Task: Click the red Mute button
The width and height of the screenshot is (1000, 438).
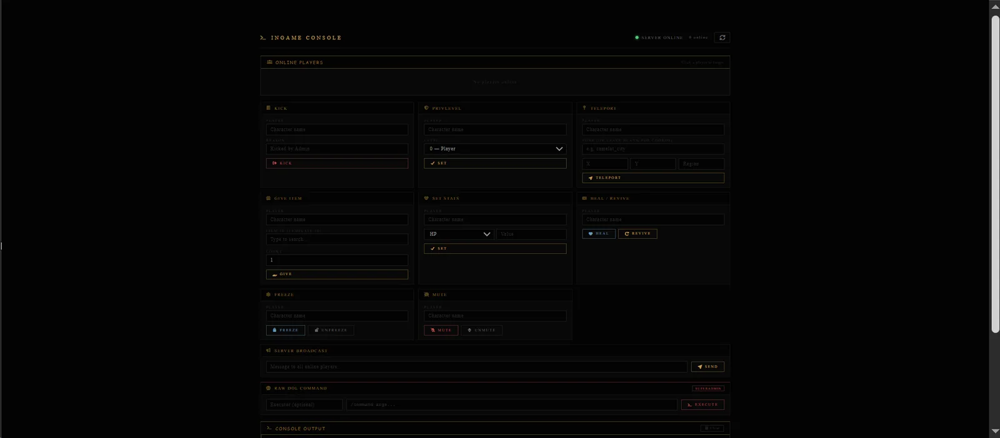Action: (x=441, y=330)
